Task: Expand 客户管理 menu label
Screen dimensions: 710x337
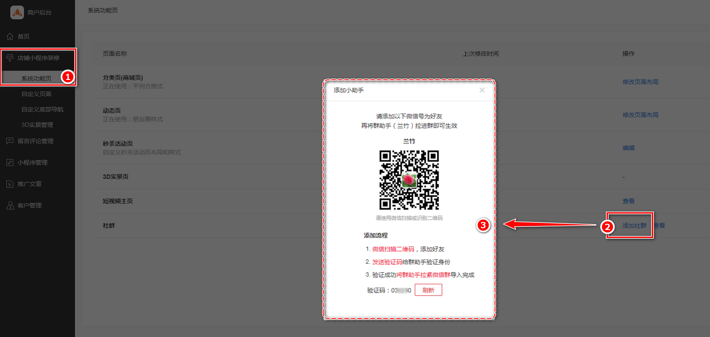Action: click(30, 206)
